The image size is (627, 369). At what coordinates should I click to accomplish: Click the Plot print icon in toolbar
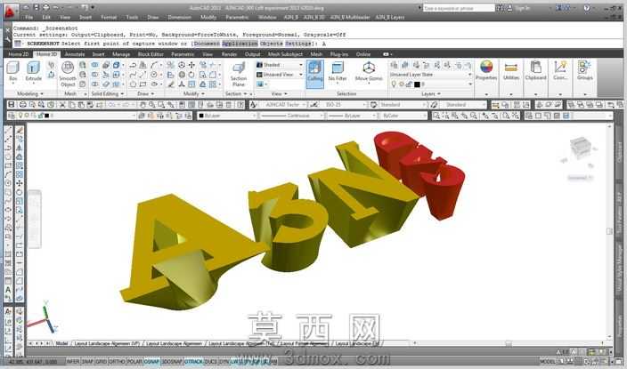[x=23, y=105]
